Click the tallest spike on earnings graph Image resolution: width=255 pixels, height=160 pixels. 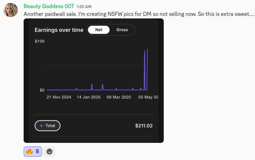pyautogui.click(x=147, y=69)
